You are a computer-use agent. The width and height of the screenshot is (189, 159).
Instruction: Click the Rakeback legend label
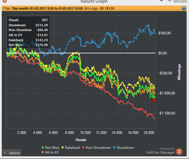point(73,148)
